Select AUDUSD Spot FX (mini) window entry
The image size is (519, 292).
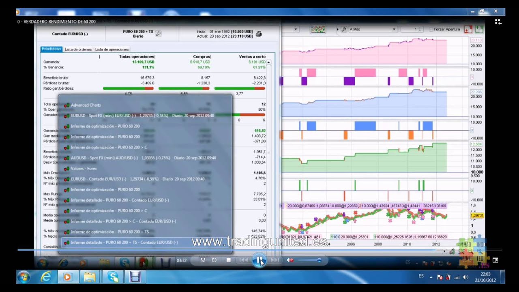pyautogui.click(x=146, y=158)
